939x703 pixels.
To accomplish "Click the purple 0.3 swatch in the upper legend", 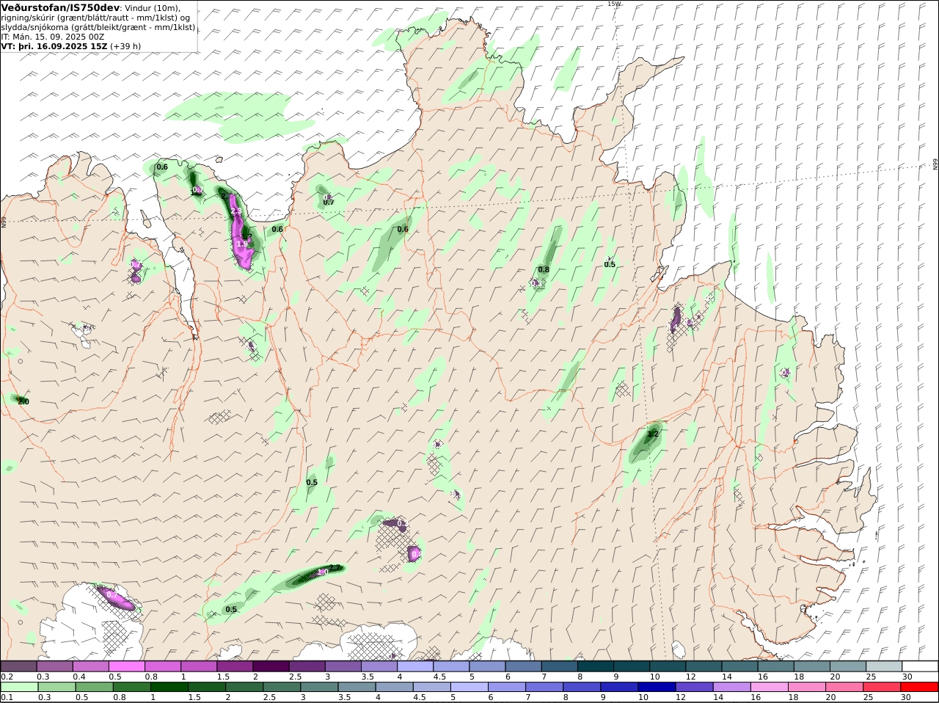I will tap(54, 666).
